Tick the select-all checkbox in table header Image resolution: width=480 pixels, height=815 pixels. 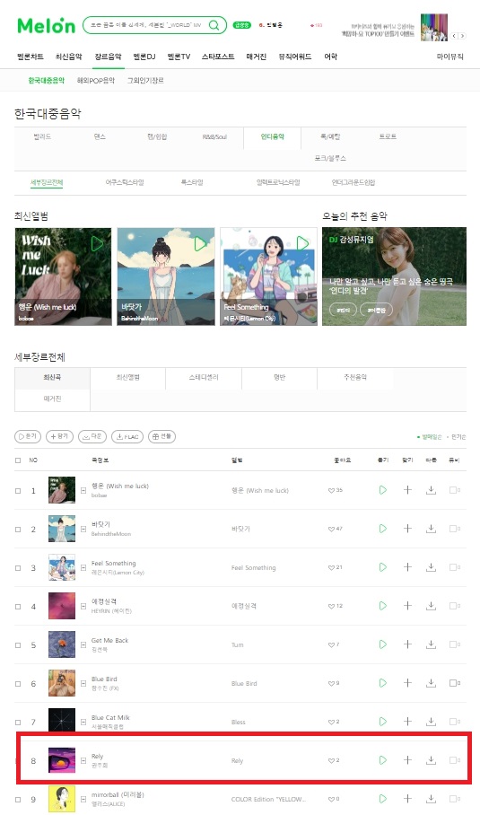(18, 460)
